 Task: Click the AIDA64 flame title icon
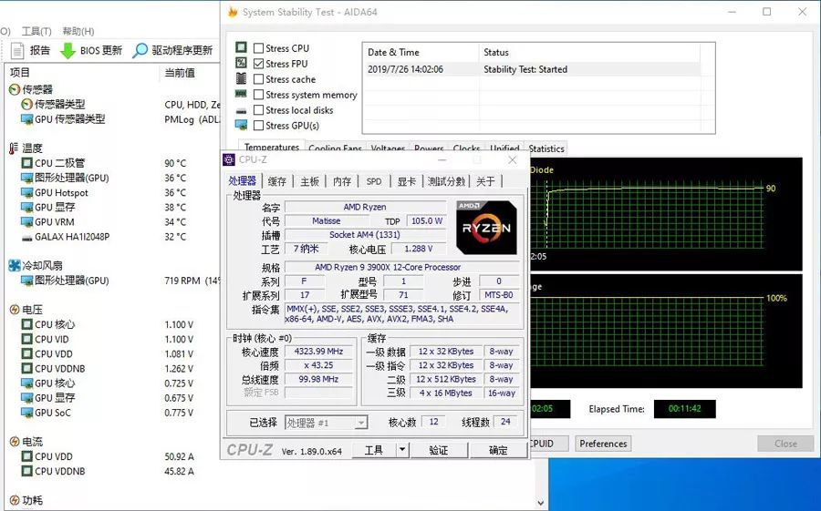tap(233, 12)
